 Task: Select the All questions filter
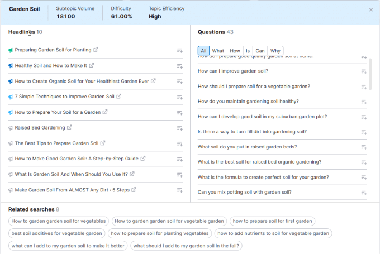[203, 51]
